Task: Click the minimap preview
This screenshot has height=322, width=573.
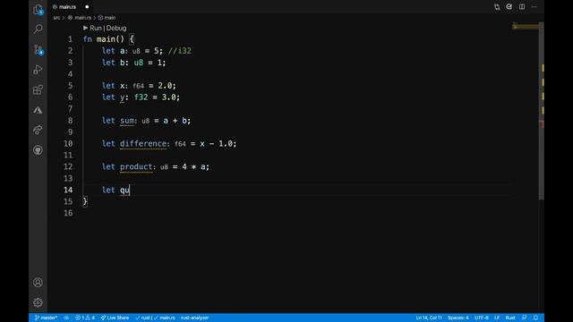Action: click(526, 26)
